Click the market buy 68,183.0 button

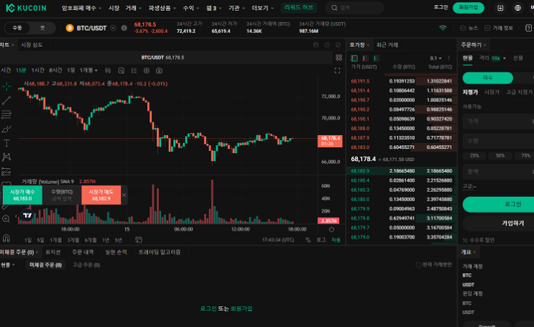(x=22, y=195)
